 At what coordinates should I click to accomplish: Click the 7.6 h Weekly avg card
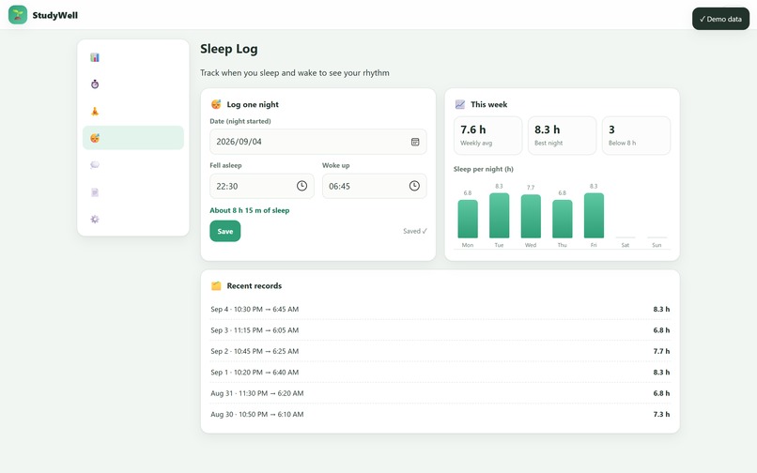pyautogui.click(x=487, y=136)
